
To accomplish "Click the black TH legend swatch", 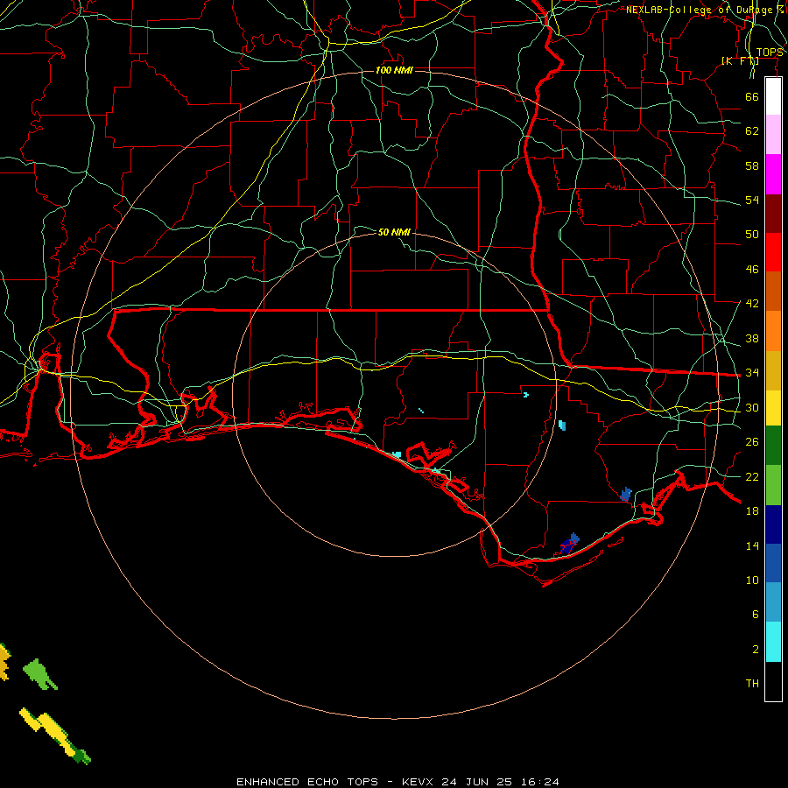I will 773,681.
